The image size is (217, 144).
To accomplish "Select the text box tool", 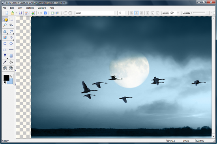I will (x=5, y=37).
